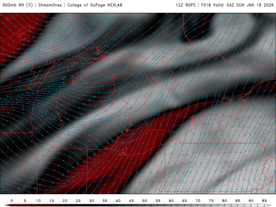Click the colorbar value "10"

(38, 201)
